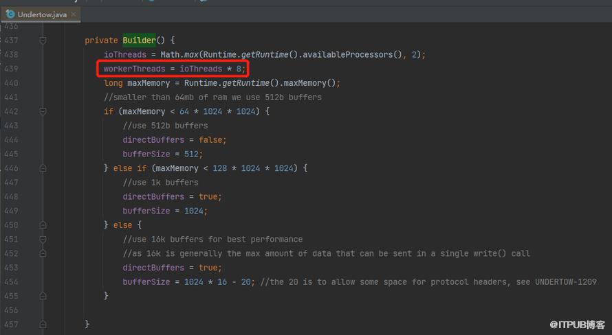Click maxMemory() method call on line 440
The image size is (612, 335).
pyautogui.click(x=309, y=83)
